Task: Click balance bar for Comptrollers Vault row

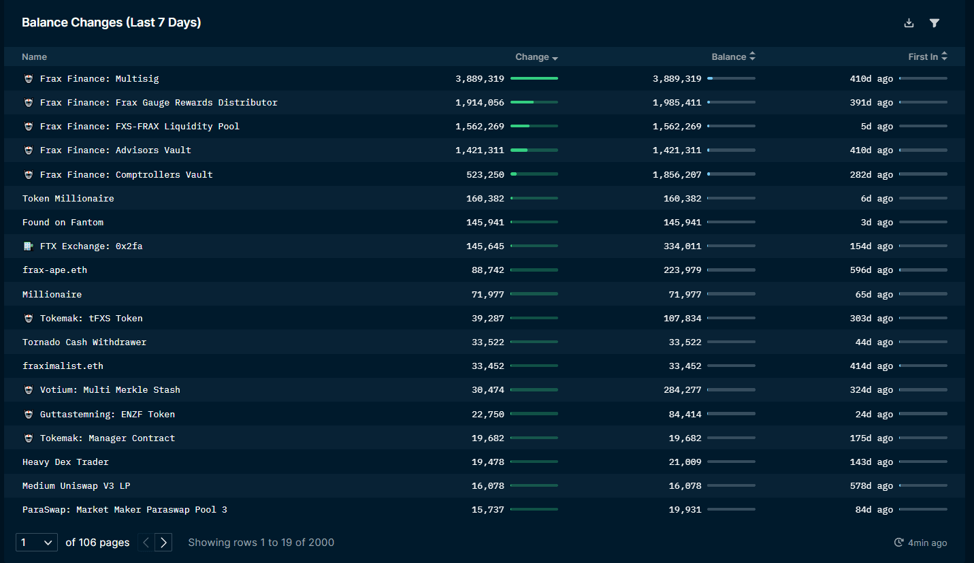Action: [x=731, y=175]
